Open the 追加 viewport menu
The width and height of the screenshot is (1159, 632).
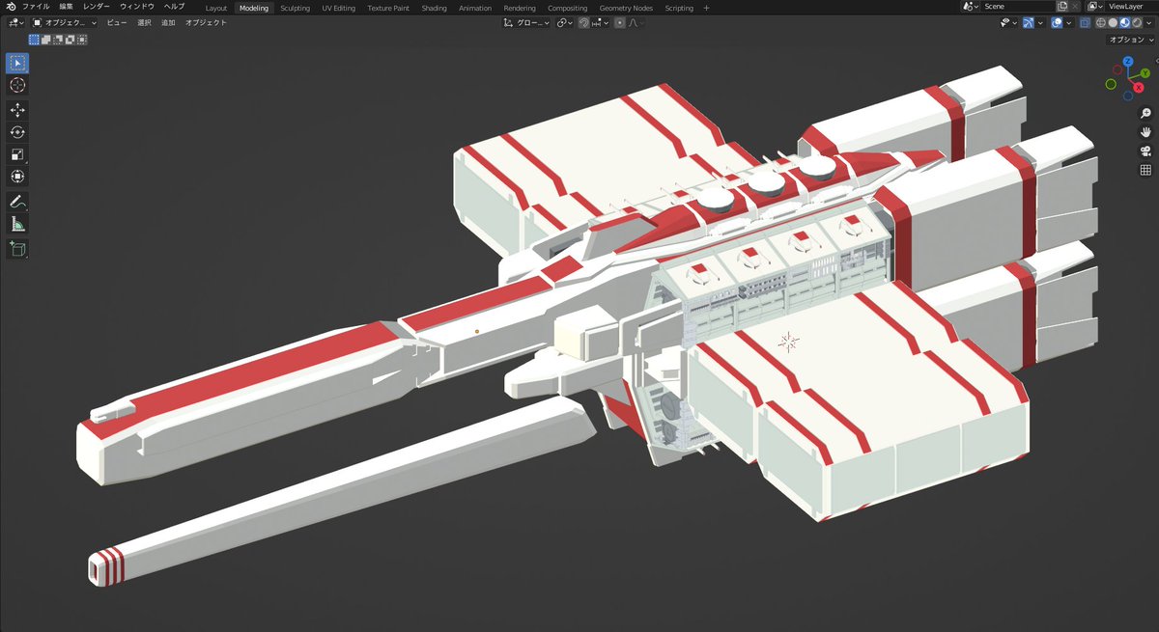tap(168, 22)
